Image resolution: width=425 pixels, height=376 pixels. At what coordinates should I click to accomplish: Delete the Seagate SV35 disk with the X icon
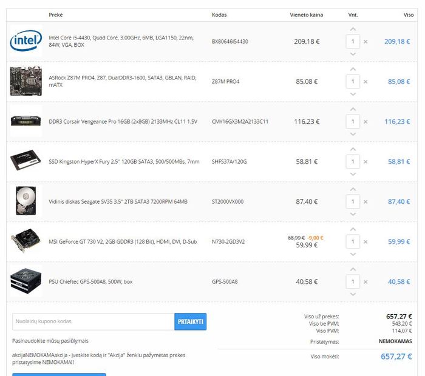pyautogui.click(x=365, y=202)
